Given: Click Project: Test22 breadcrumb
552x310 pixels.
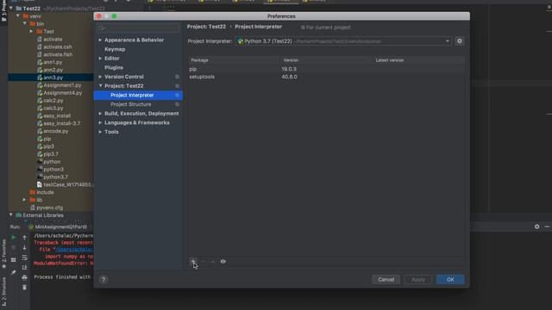Looking at the screenshot, I should pos(206,27).
